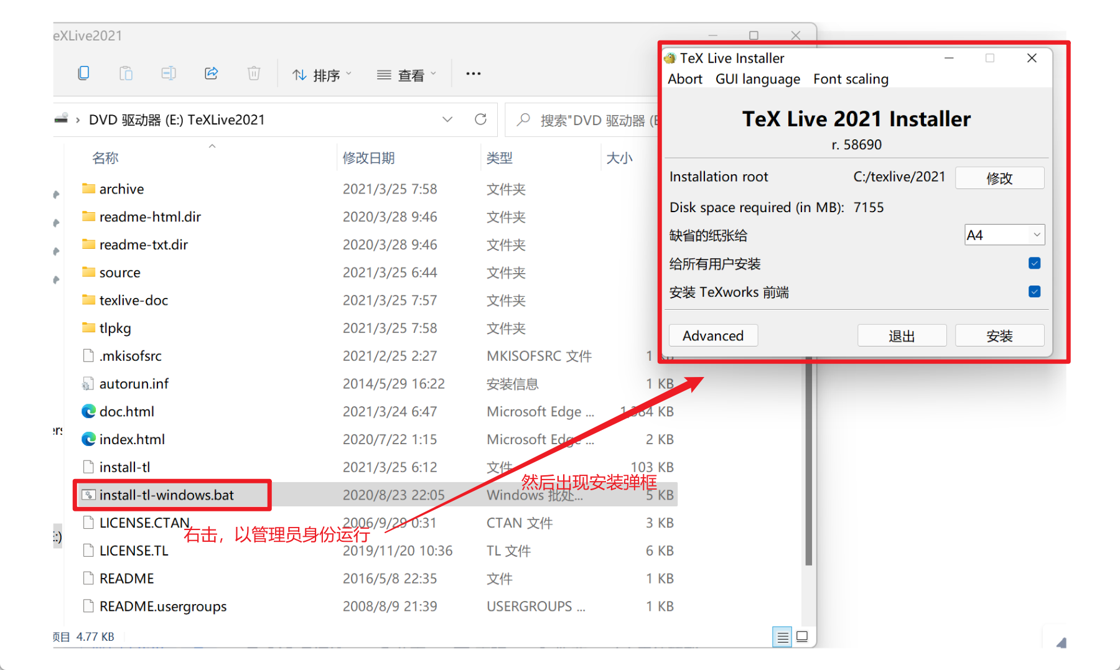This screenshot has width=1120, height=670.
Task: Click the 103 KB size of install-tl
Action: coord(651,467)
